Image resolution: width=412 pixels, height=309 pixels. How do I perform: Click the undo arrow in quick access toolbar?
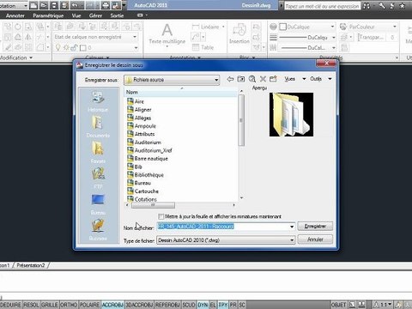tap(75, 5)
